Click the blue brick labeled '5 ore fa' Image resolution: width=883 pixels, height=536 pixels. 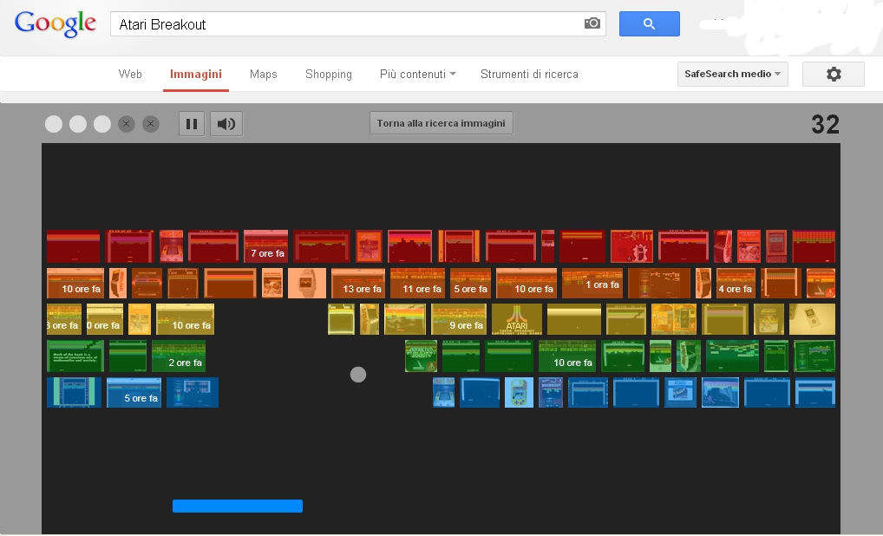click(x=134, y=392)
